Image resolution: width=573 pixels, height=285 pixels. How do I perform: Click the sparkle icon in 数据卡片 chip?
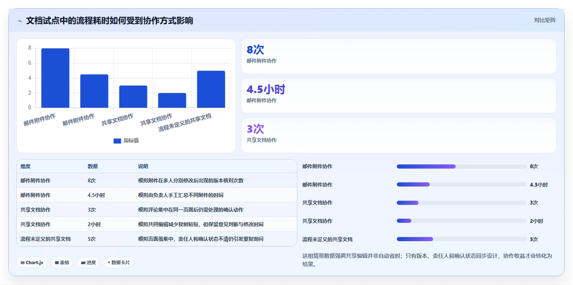pyautogui.click(x=109, y=262)
